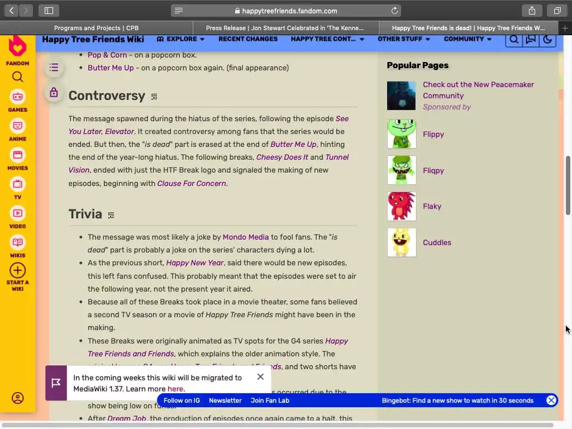Click the address bar URL field
The width and height of the screenshot is (572, 429).
coord(286,11)
